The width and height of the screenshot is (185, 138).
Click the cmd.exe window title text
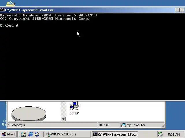click(29, 10)
